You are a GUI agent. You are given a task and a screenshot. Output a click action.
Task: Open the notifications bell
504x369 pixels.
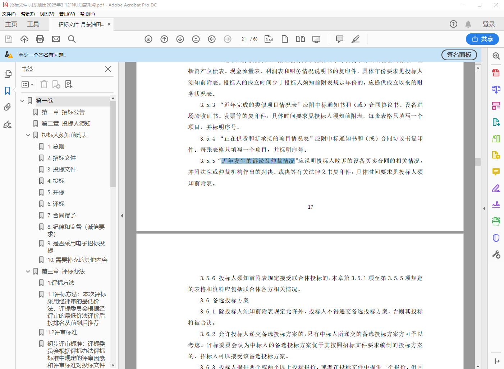coord(468,24)
